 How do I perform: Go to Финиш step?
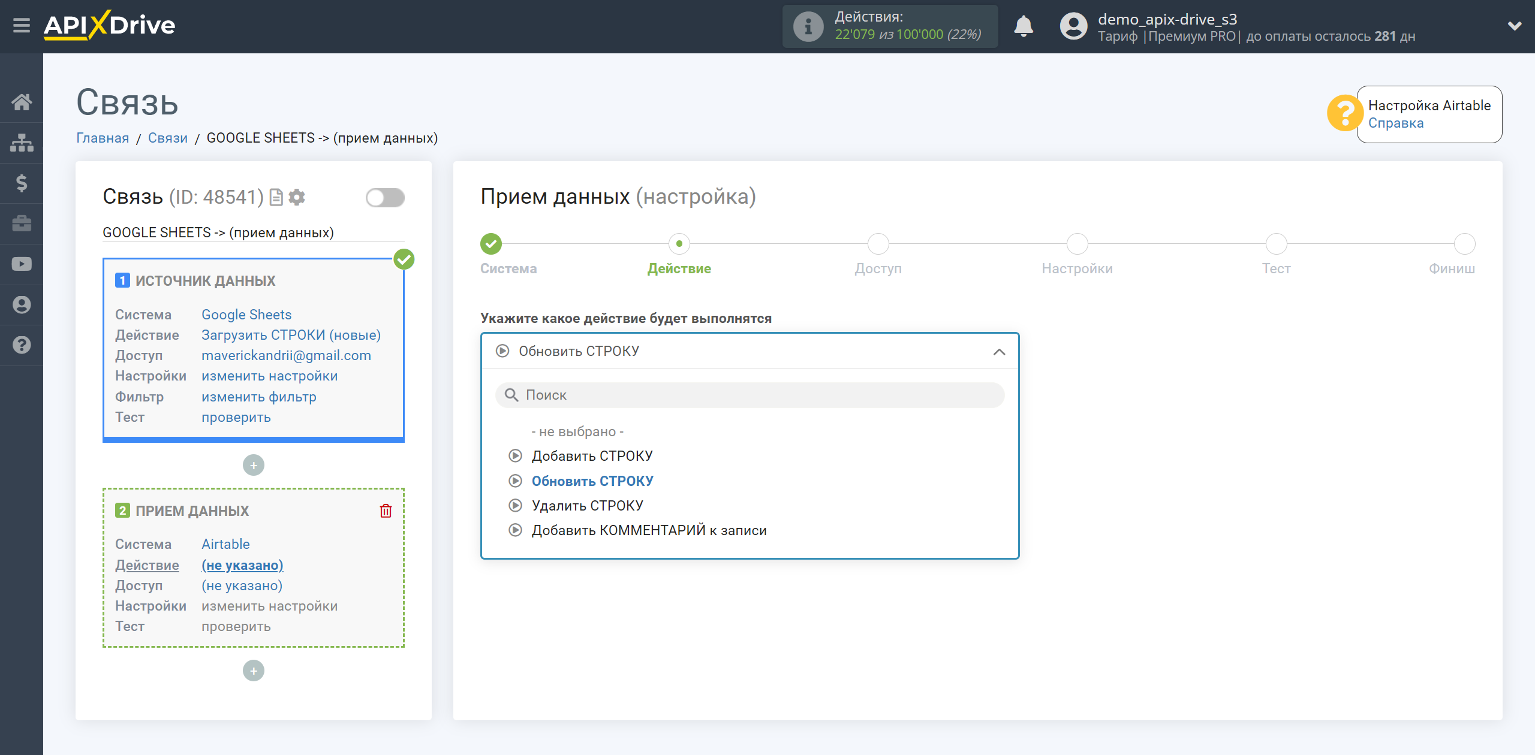coord(1465,244)
